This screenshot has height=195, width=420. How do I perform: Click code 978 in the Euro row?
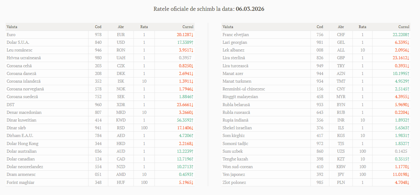click(x=98, y=35)
